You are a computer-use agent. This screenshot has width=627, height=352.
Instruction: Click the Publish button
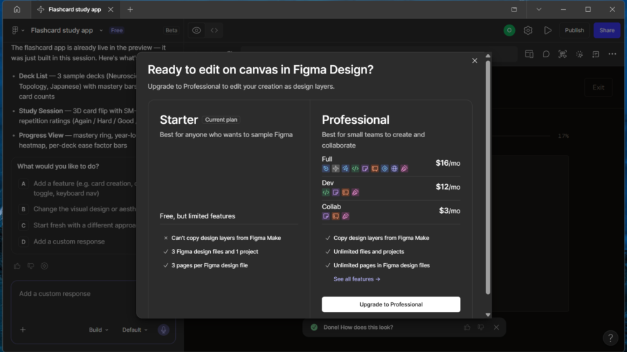pyautogui.click(x=574, y=30)
